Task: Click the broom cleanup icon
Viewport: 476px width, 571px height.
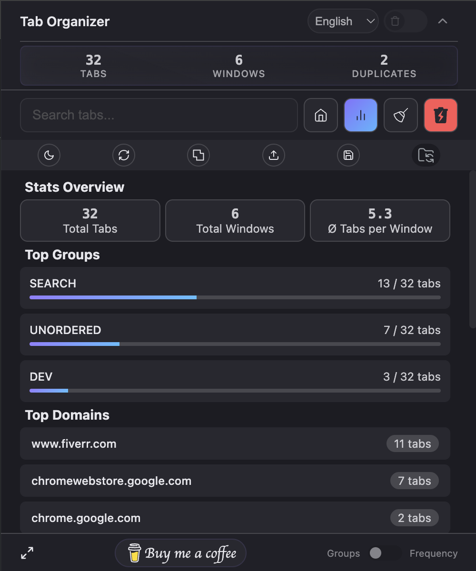Action: 400,115
